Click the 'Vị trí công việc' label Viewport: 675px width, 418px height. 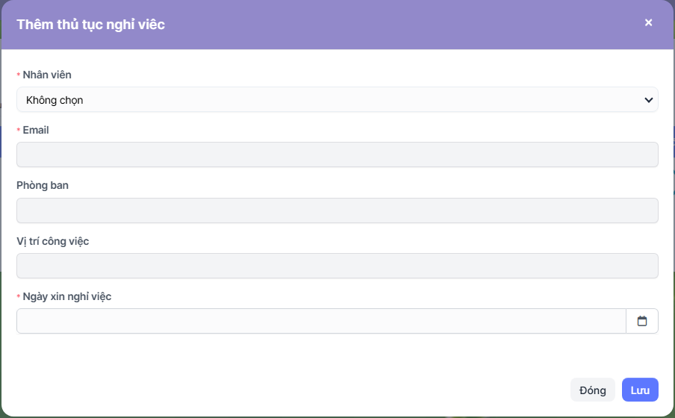pos(53,241)
